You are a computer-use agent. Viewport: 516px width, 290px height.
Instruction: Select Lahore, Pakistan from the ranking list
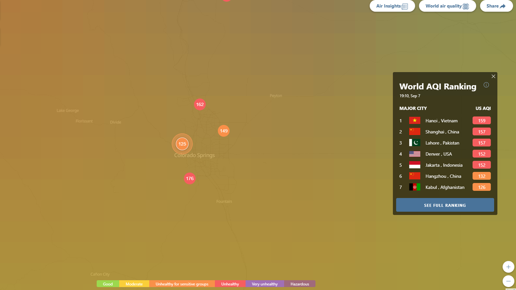coord(442,143)
